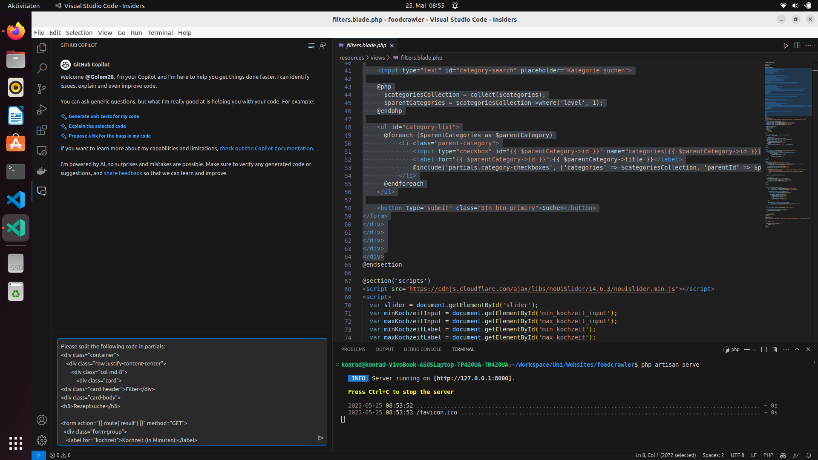Switch to the OUTPUT tab
The width and height of the screenshot is (818, 460).
click(x=384, y=349)
